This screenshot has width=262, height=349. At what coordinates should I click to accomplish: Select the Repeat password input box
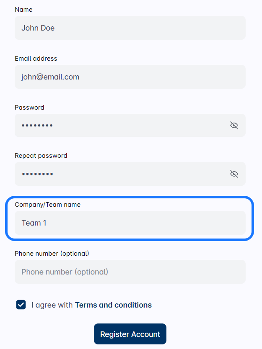tap(122, 174)
